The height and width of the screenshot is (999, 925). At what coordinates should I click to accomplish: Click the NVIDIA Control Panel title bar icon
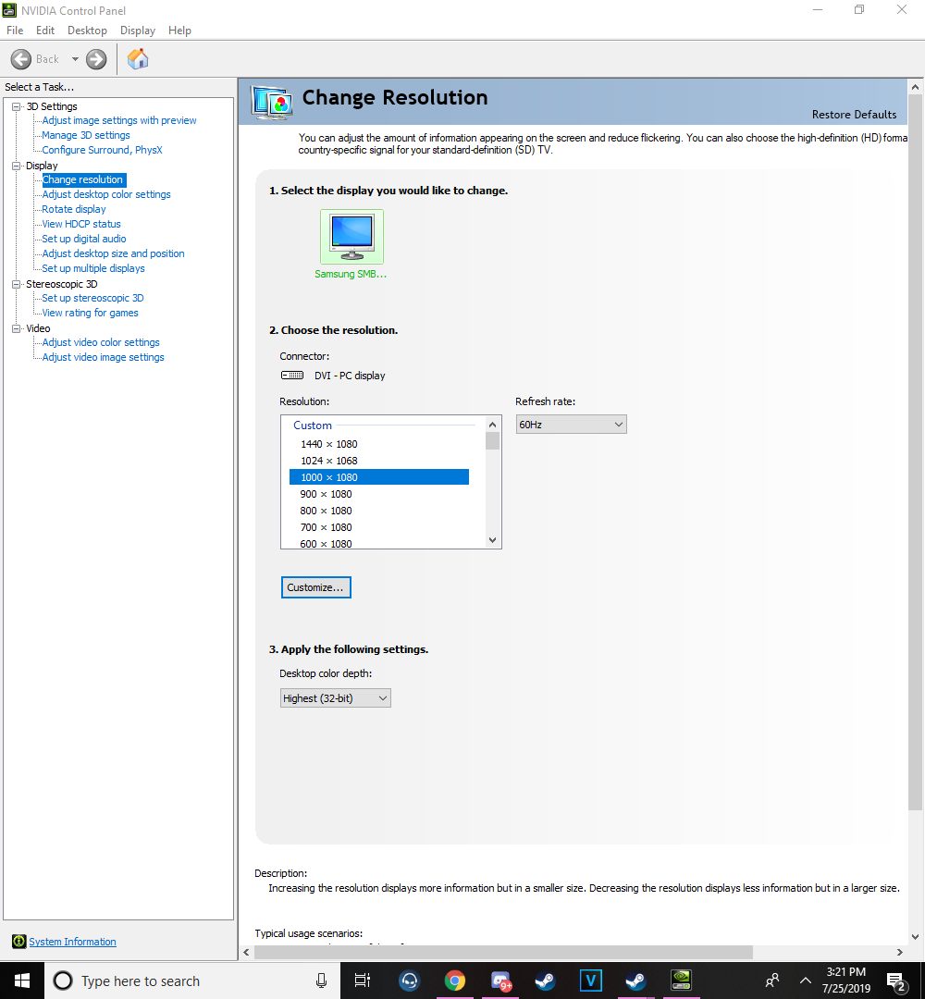point(9,10)
